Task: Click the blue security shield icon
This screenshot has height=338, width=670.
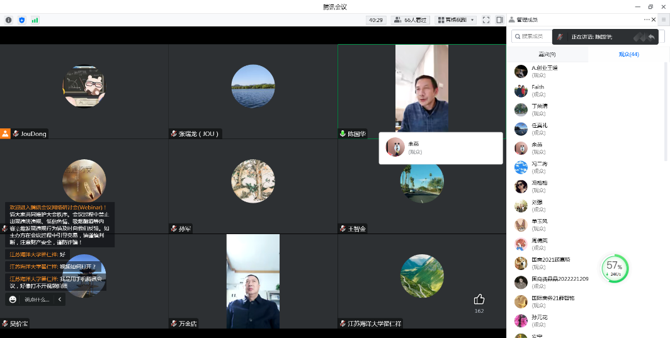Action: point(22,20)
